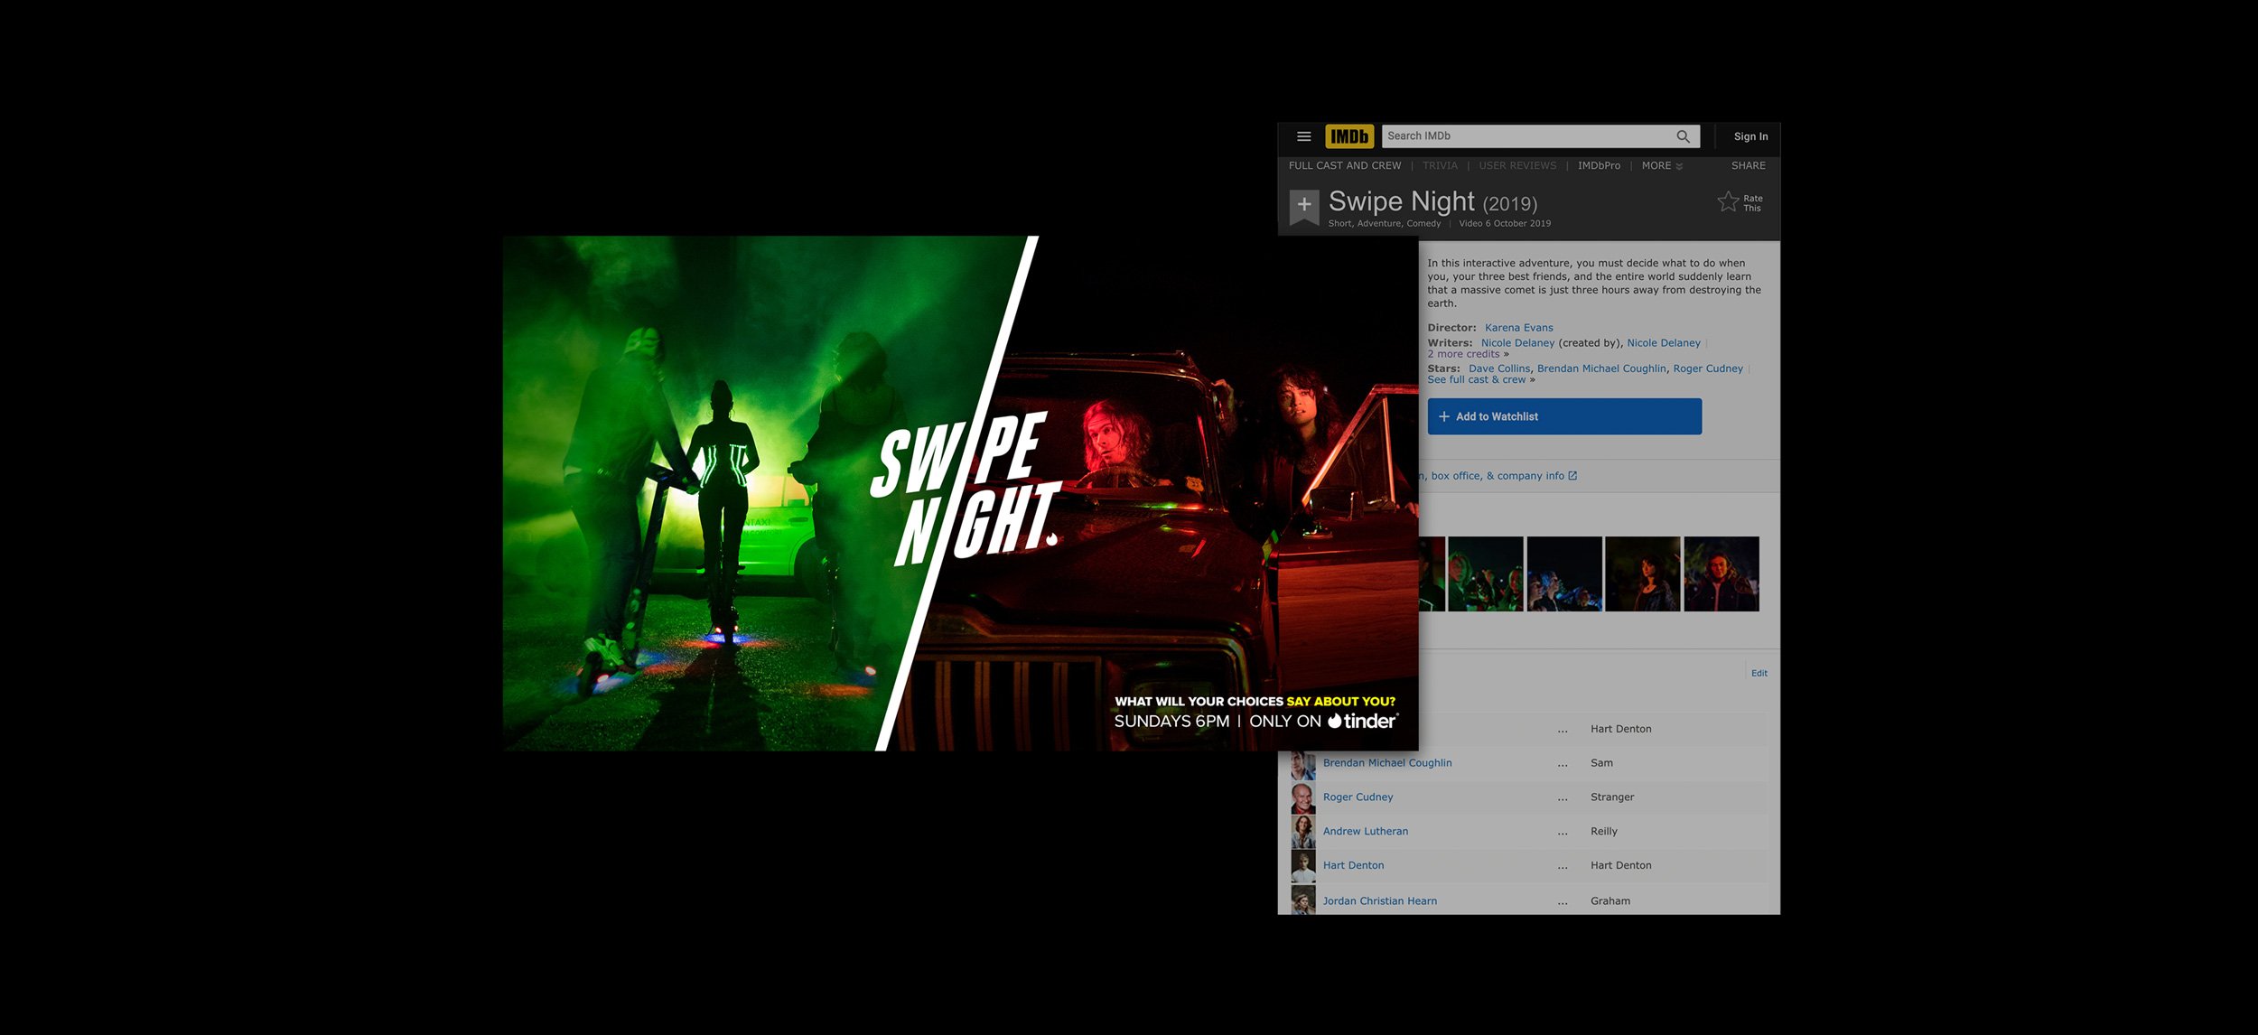Click the Swipe Night poster image

point(959,493)
